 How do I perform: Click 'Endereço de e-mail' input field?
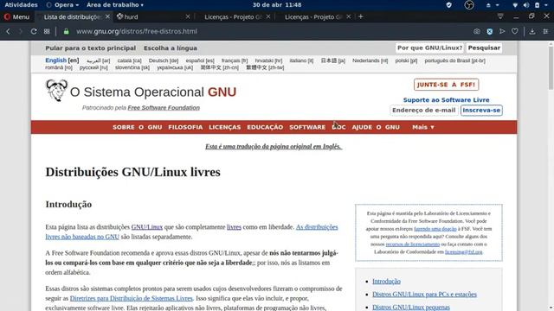[423, 110]
